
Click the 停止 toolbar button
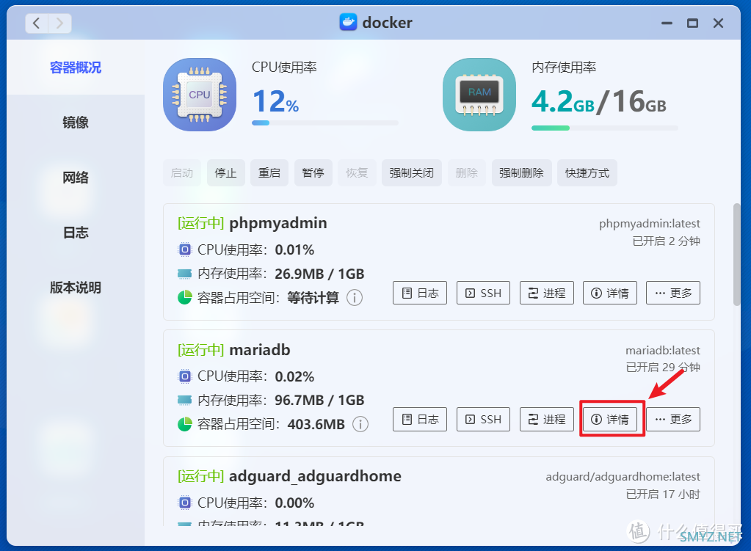click(225, 173)
